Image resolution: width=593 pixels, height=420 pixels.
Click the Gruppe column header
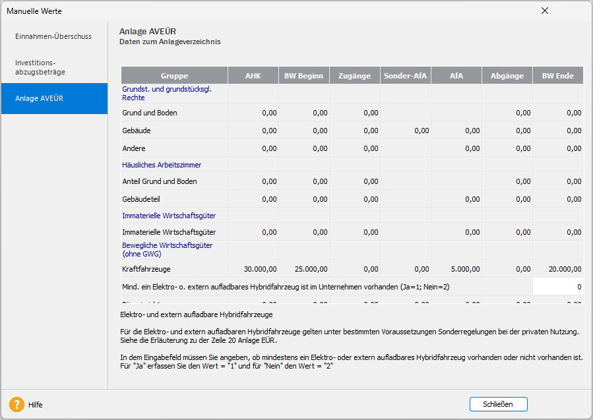click(x=174, y=76)
